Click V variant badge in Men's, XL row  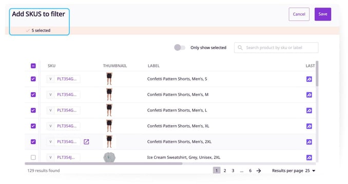(x=50, y=126)
